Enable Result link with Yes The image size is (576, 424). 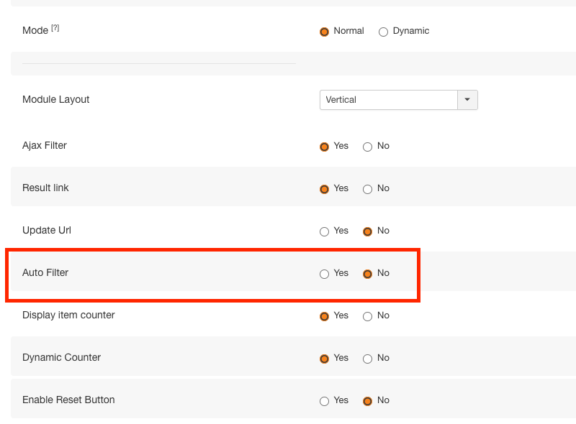(324, 189)
